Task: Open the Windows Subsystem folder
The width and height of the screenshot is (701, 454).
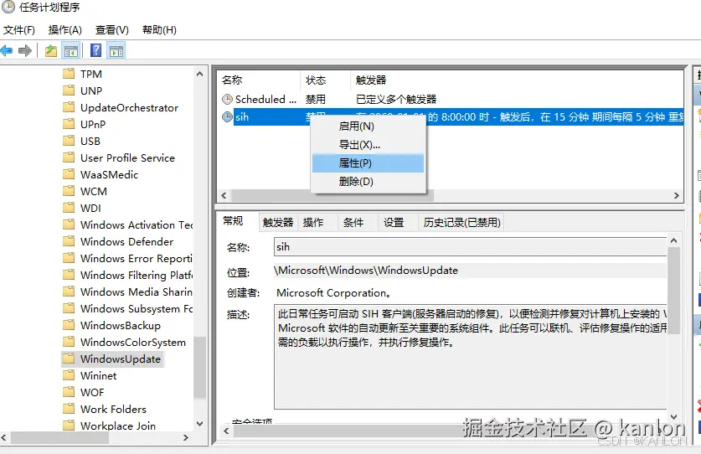Action: tap(137, 308)
